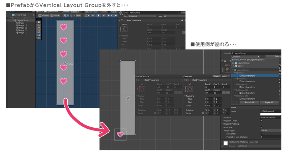Click Override raw edit mode R button
The image size is (285, 155).
point(229,93)
